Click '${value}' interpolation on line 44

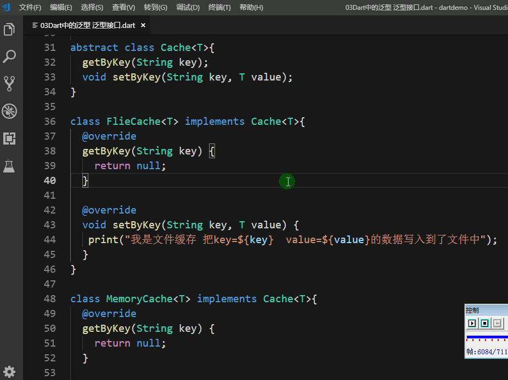tap(346, 240)
